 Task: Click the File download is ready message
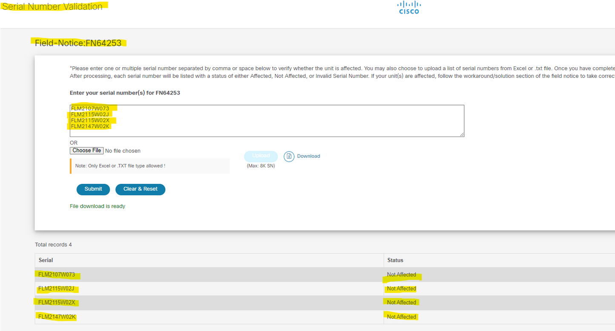click(x=97, y=206)
